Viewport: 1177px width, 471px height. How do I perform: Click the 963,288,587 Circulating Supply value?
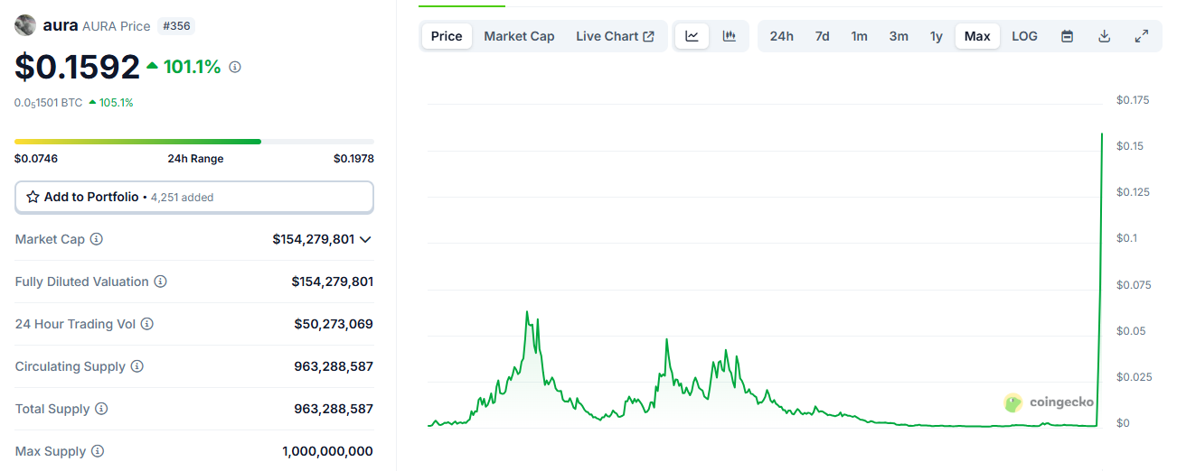(x=334, y=366)
